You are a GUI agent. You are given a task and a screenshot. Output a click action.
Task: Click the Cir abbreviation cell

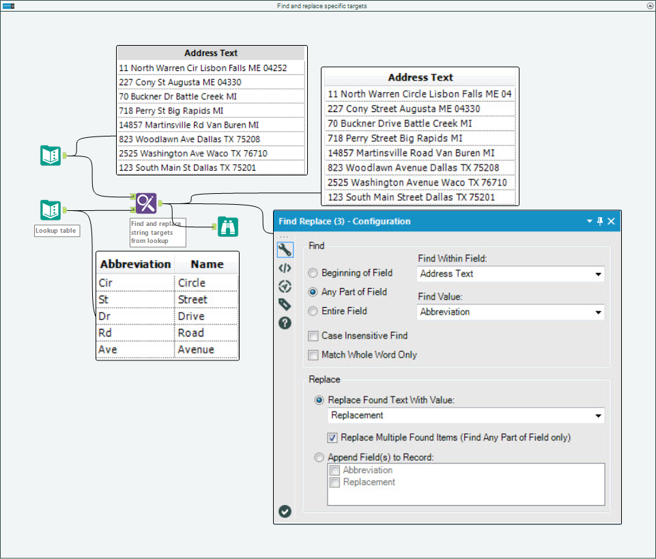pyautogui.click(x=136, y=283)
